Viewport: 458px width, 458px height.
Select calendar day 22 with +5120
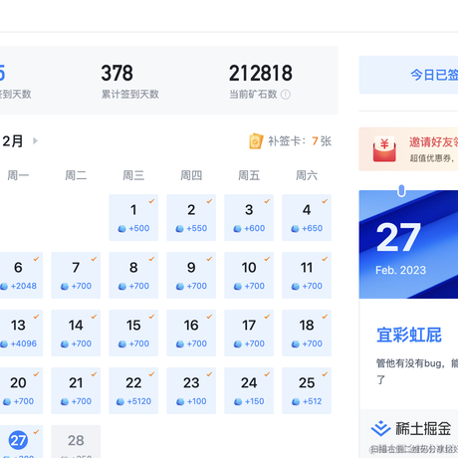(x=133, y=390)
